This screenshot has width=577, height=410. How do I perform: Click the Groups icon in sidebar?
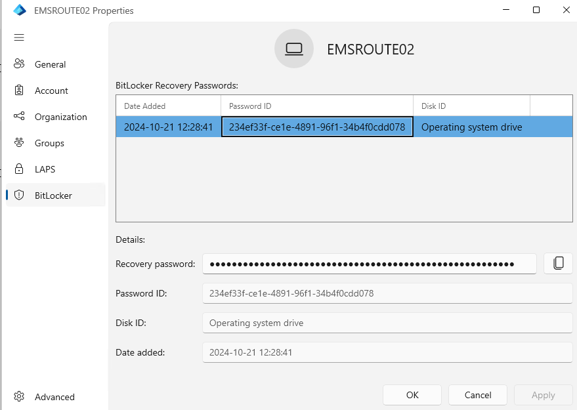(19, 143)
